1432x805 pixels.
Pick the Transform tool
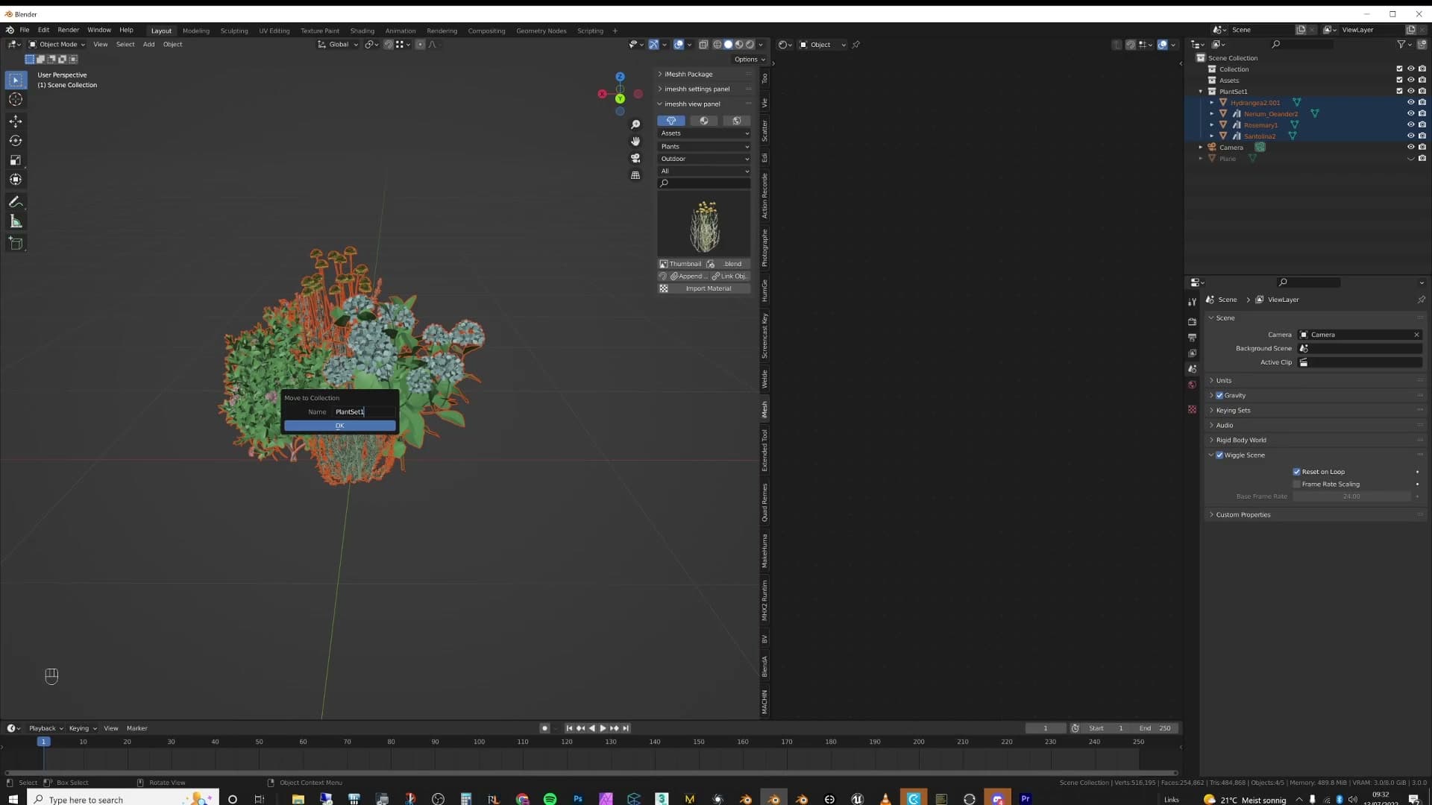coord(16,179)
